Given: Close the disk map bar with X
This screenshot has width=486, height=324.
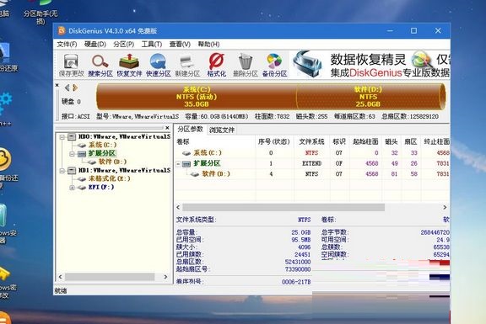Looking at the screenshot, I should coord(57,85).
